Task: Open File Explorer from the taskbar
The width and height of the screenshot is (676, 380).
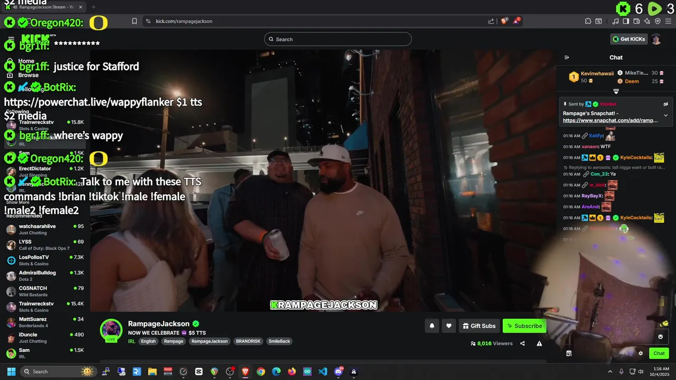Action: coord(152,372)
